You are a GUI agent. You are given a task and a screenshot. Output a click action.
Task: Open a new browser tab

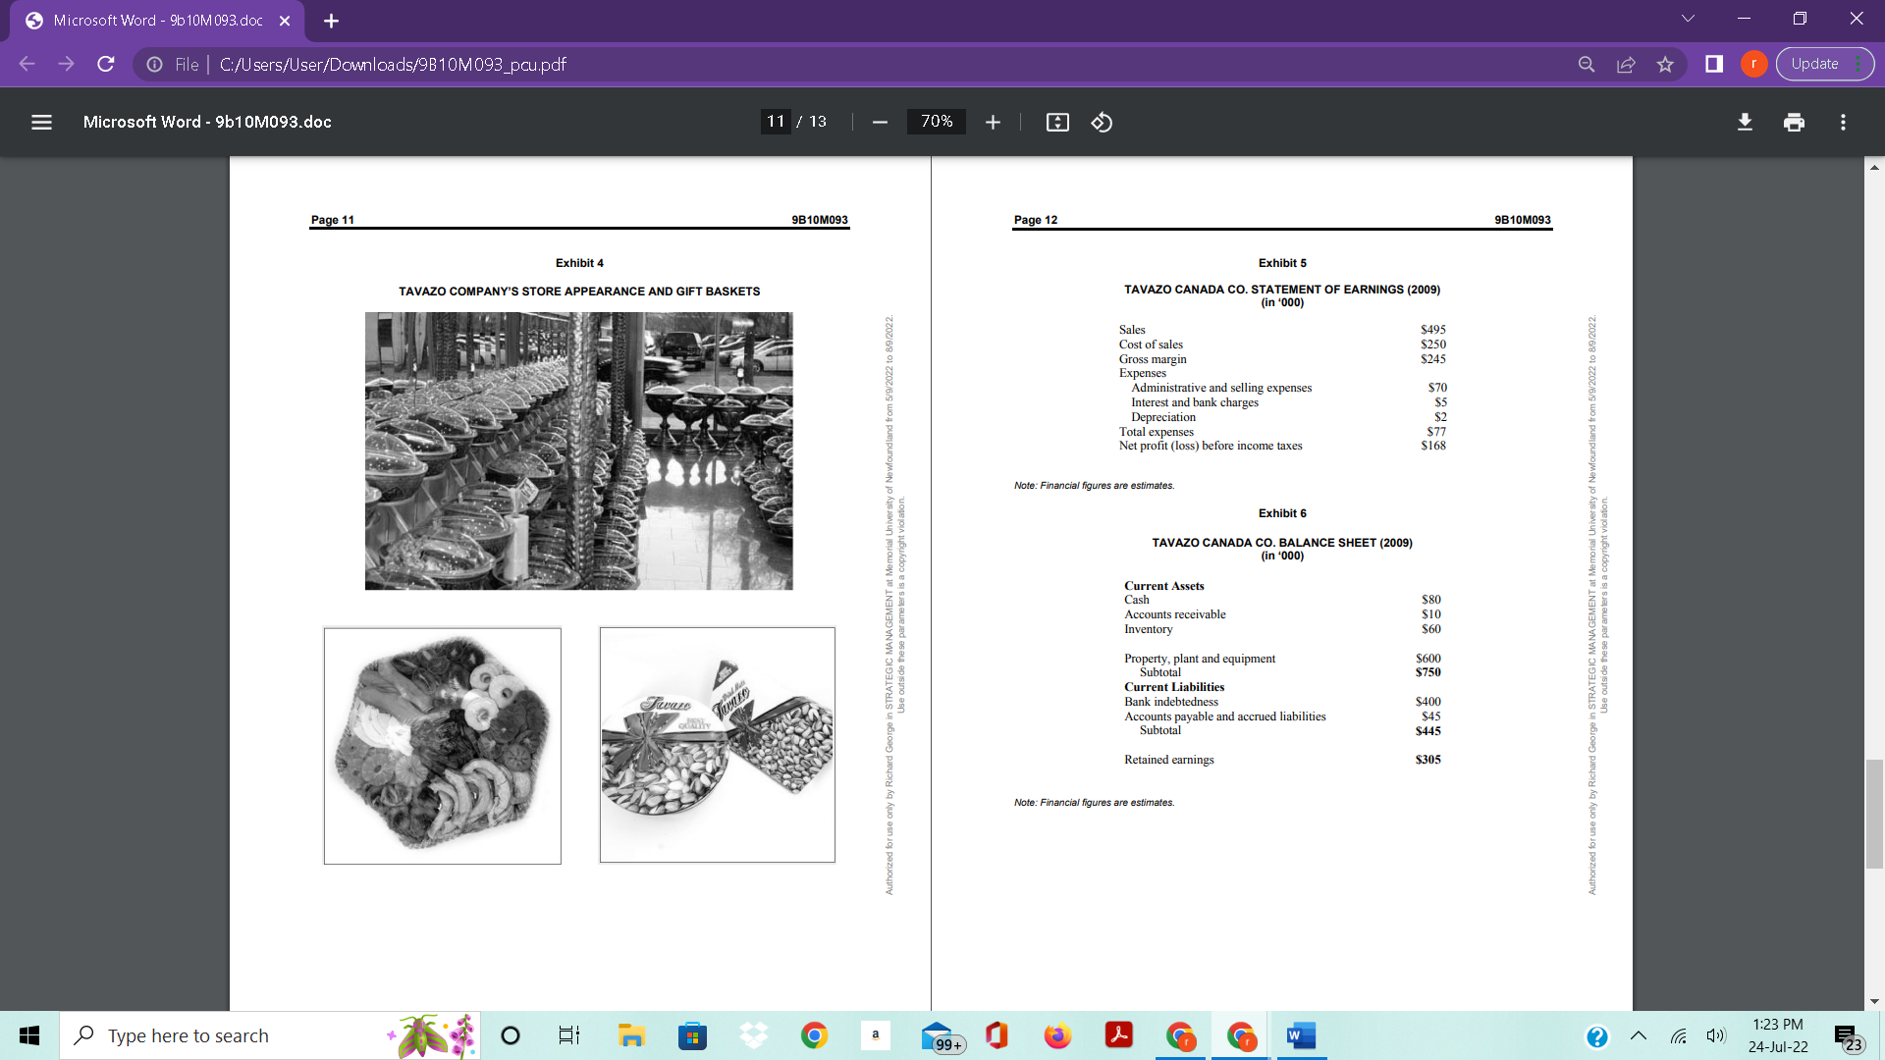331,20
